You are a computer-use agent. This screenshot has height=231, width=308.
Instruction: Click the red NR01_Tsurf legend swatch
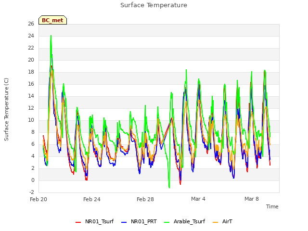78,222
